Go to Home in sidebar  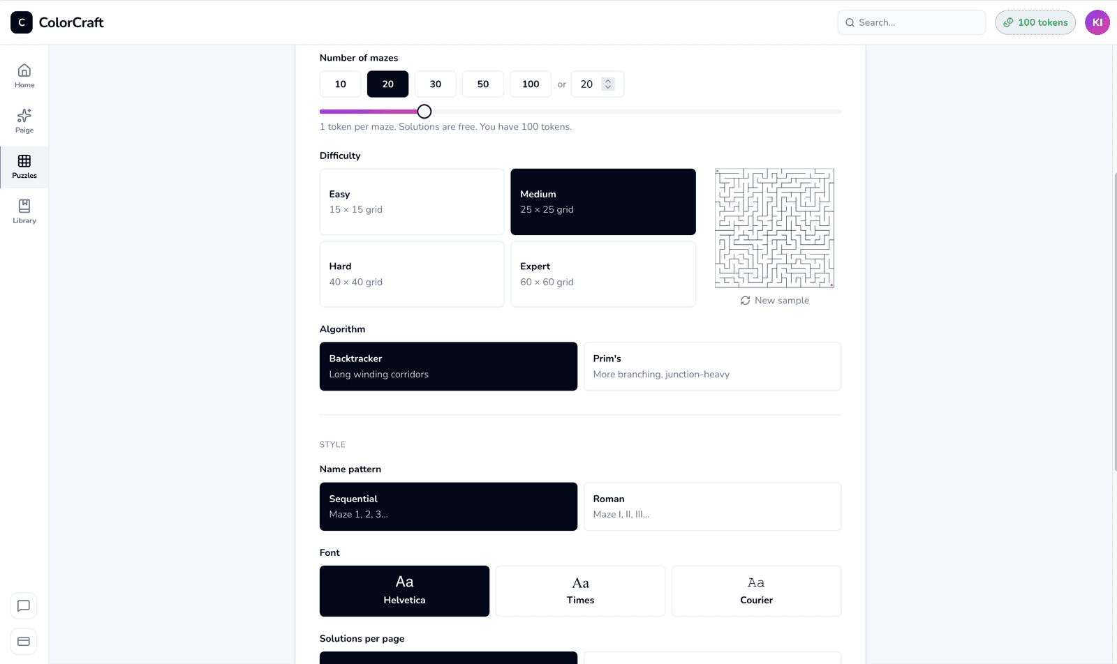[24, 75]
